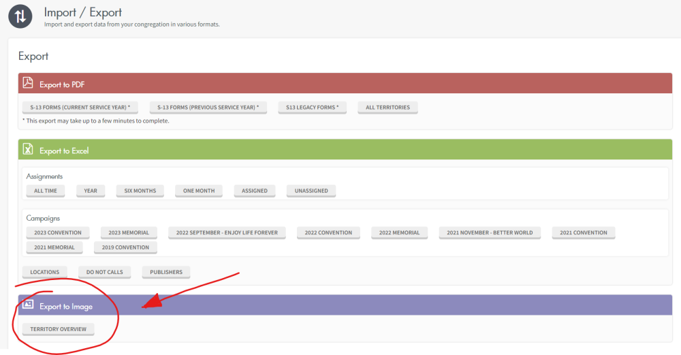This screenshot has height=355, width=681.
Task: Click the Excel file icon
Action: point(28,150)
